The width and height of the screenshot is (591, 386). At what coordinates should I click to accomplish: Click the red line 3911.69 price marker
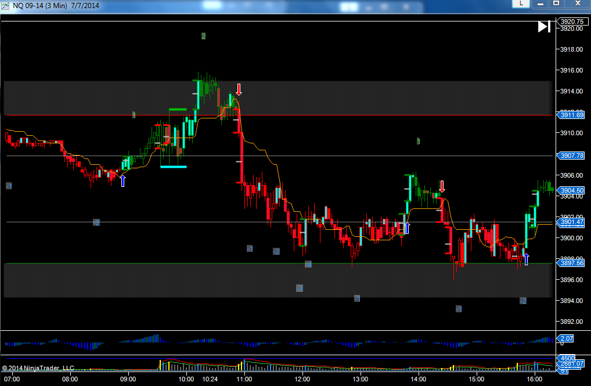[x=571, y=115]
